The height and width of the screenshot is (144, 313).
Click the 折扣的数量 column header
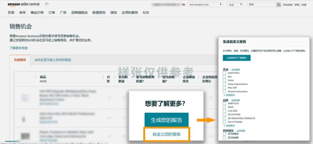(x=123, y=79)
